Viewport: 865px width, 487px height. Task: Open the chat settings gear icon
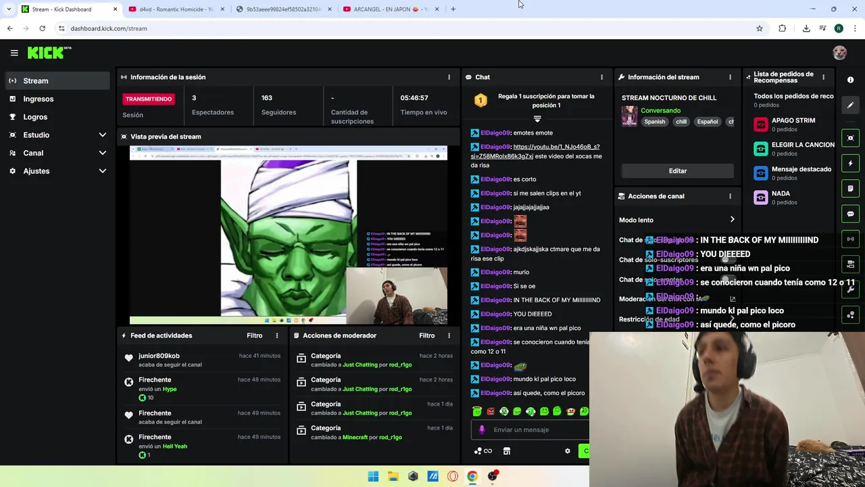(568, 451)
